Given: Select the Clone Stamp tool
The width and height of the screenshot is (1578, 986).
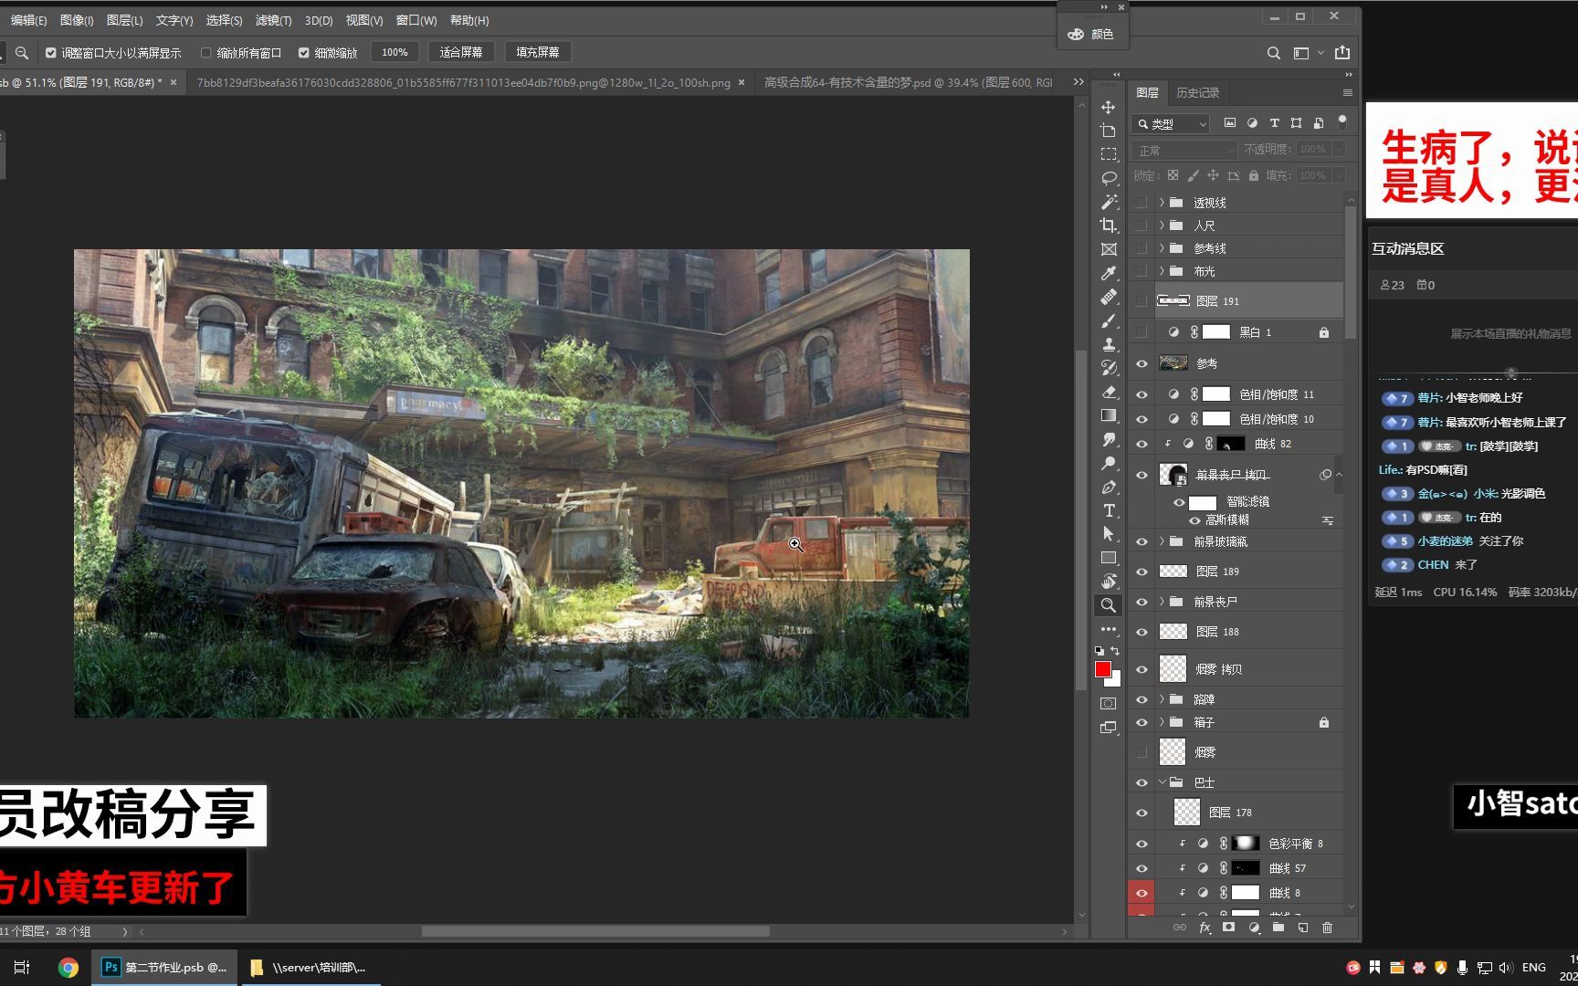Looking at the screenshot, I should tap(1109, 344).
